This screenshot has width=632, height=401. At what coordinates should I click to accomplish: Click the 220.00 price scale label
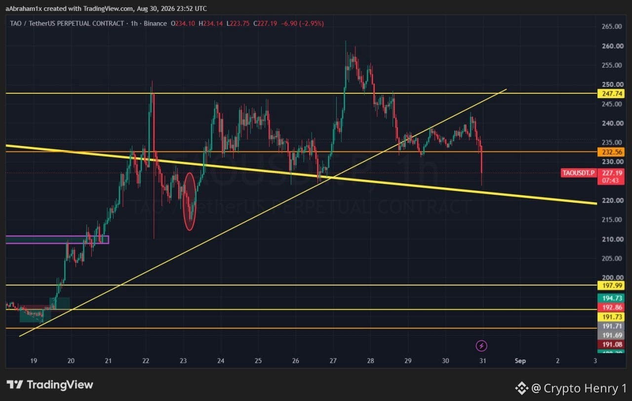[611, 200]
